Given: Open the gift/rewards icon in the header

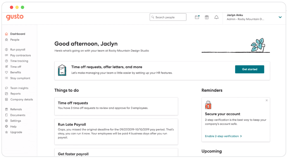Looking at the screenshot, I should (206, 17).
